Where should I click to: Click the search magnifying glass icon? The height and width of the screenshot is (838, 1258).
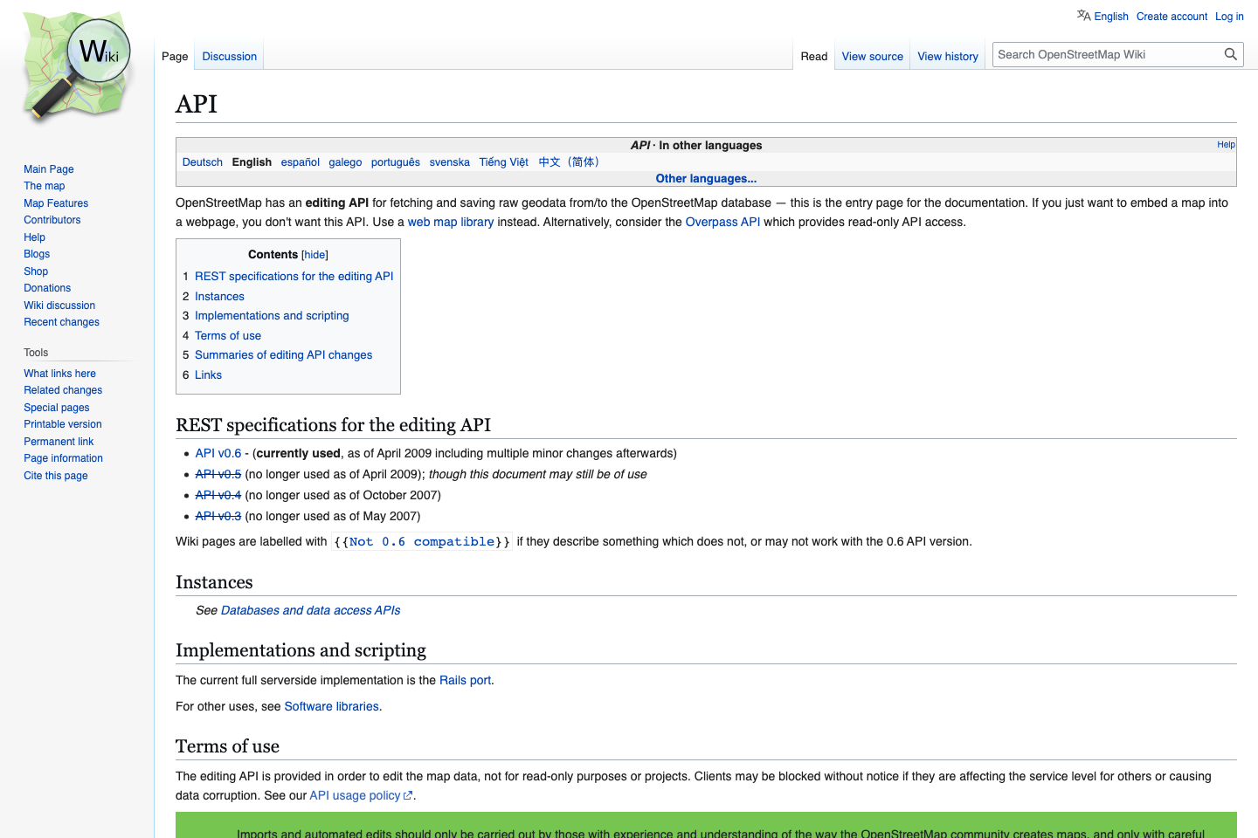coord(1231,54)
